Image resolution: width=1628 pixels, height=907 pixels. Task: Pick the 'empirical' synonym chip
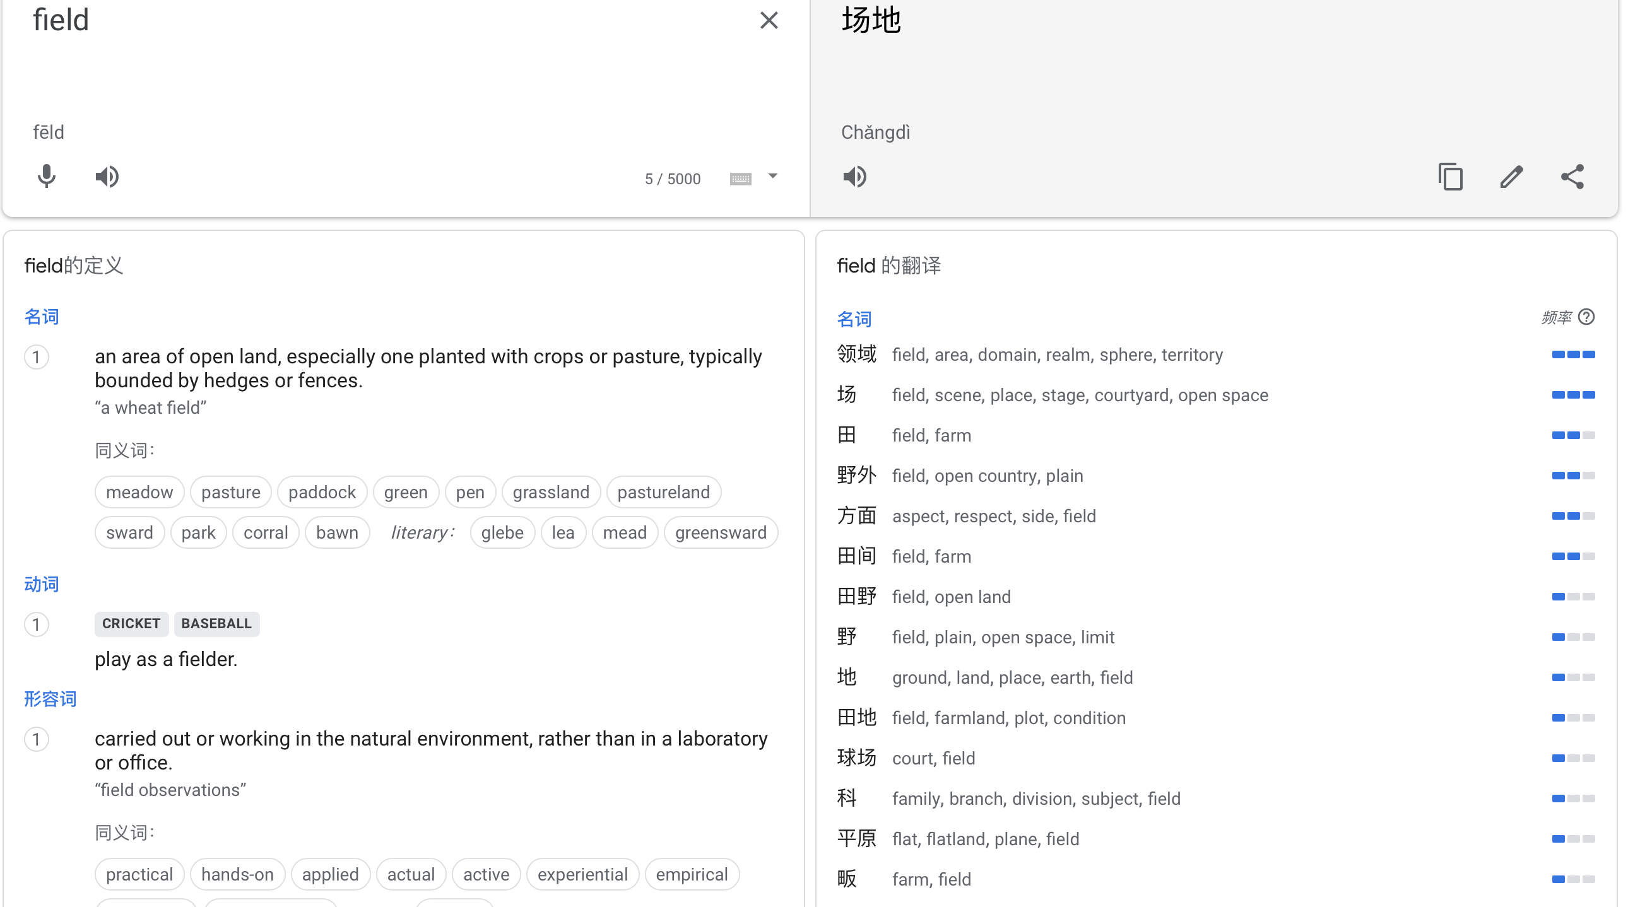tap(692, 874)
